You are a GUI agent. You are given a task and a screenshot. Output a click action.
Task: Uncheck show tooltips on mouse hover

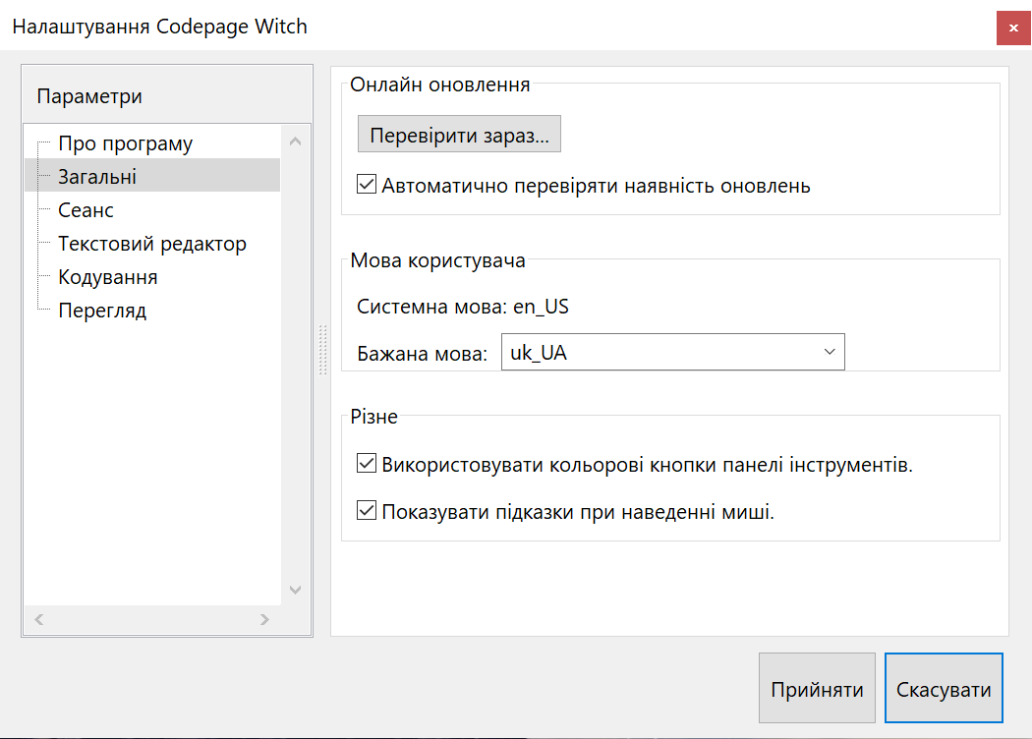pos(367,511)
